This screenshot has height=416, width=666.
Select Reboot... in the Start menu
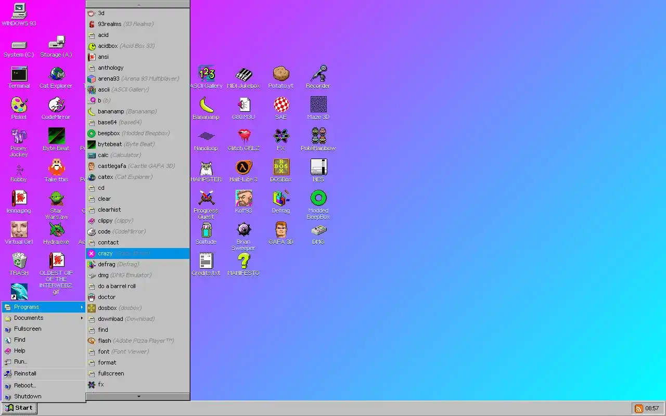[44, 385]
